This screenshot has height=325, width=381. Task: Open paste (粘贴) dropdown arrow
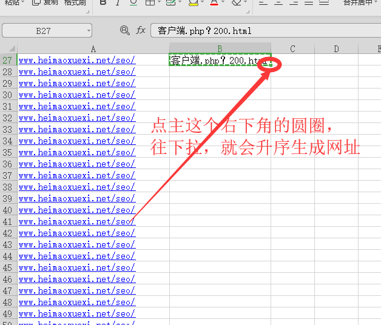[x=23, y=2]
